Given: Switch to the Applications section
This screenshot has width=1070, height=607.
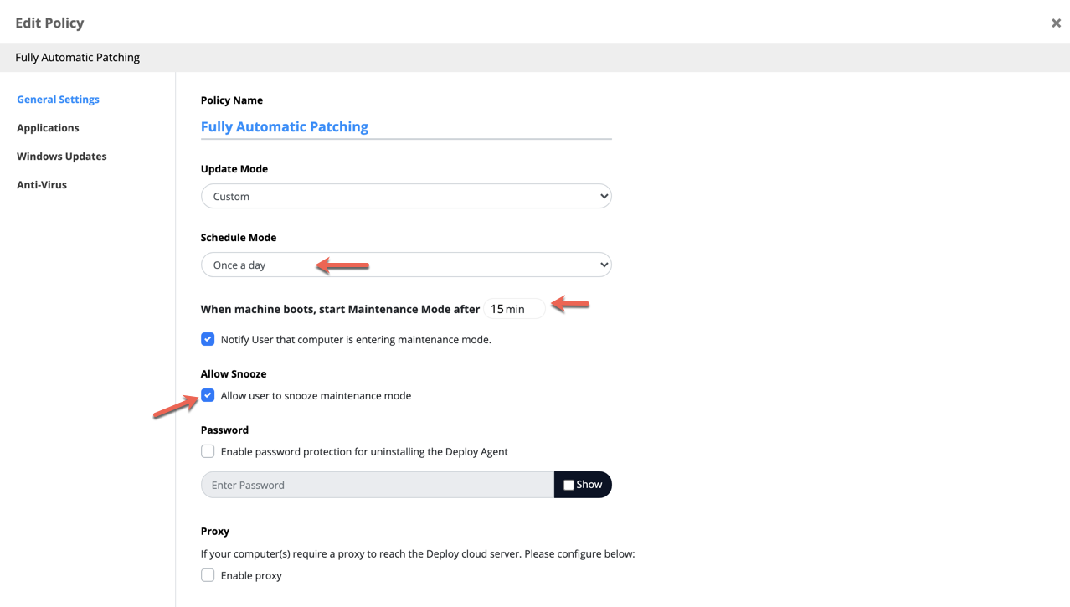Looking at the screenshot, I should click(48, 128).
